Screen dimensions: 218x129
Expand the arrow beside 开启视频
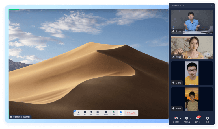(180, 118)
